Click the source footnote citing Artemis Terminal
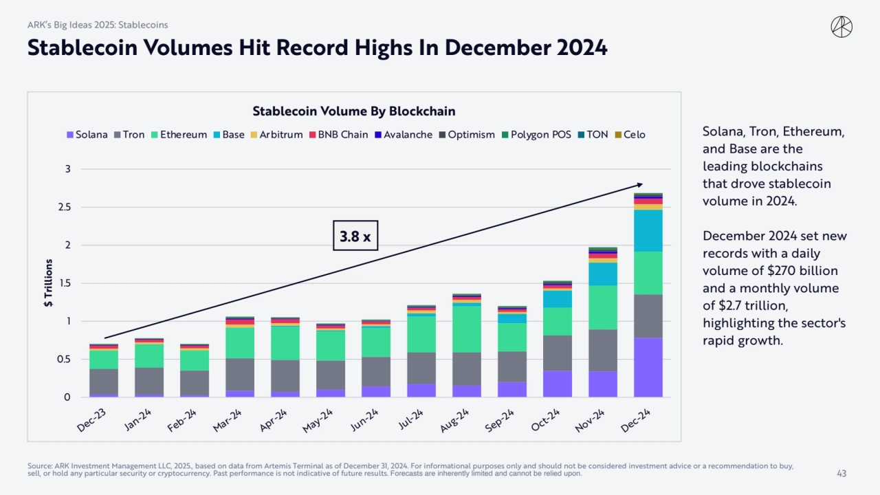Viewport: 880px width, 495px height. coord(410,470)
